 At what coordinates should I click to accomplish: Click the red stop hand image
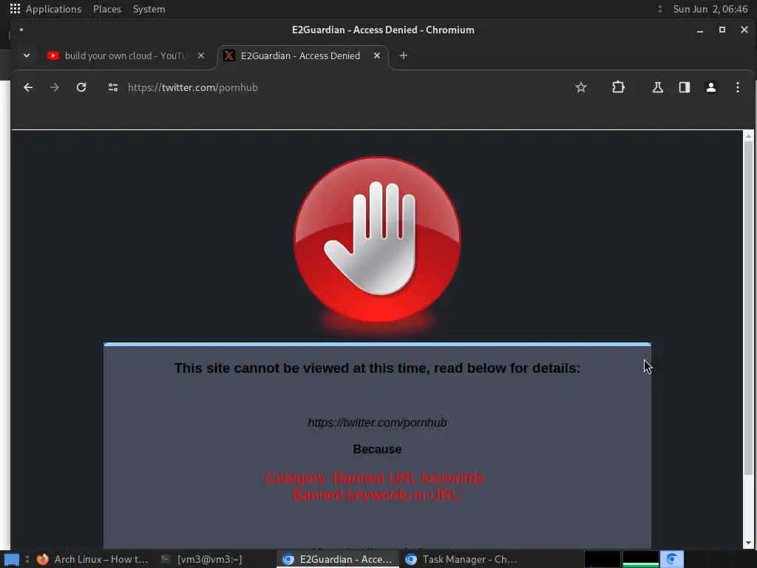click(x=377, y=240)
